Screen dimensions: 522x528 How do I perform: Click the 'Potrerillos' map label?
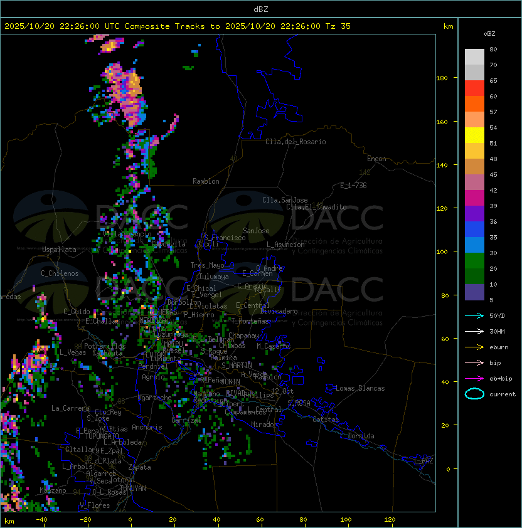(105, 346)
